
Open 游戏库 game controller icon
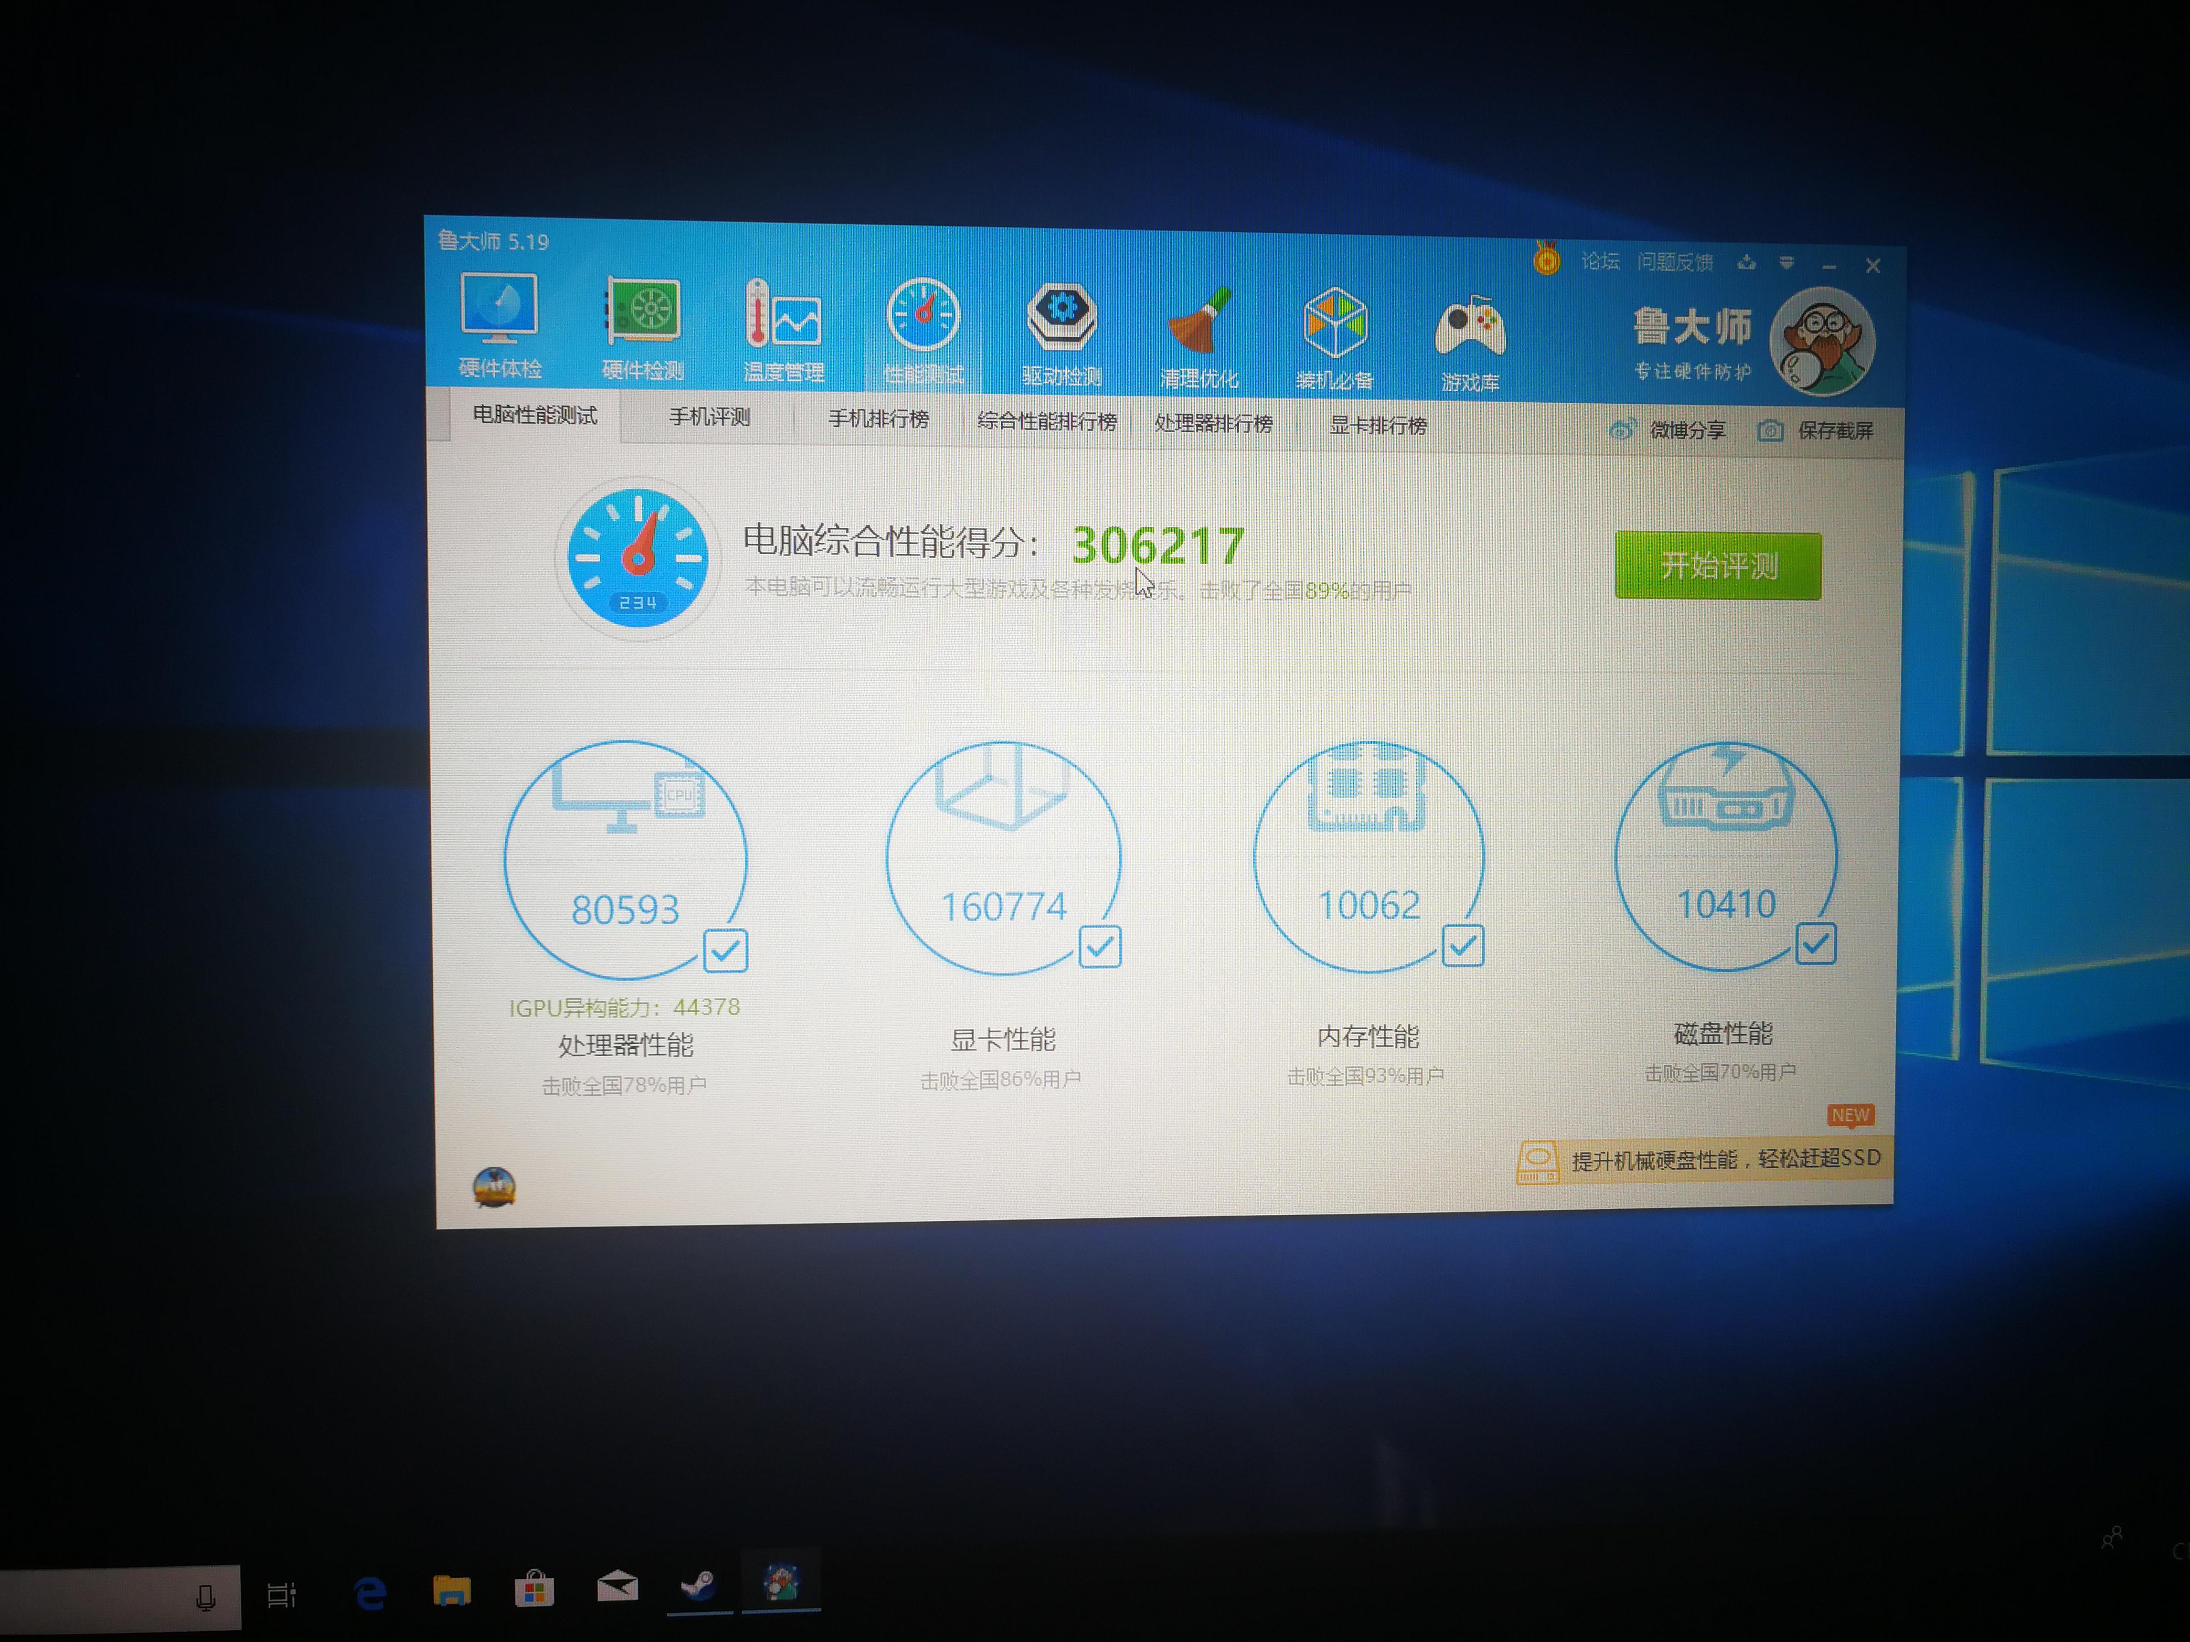(1470, 343)
